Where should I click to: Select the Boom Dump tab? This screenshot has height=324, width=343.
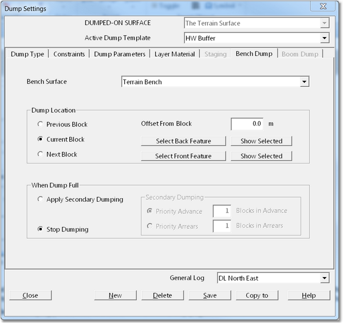pyautogui.click(x=300, y=54)
